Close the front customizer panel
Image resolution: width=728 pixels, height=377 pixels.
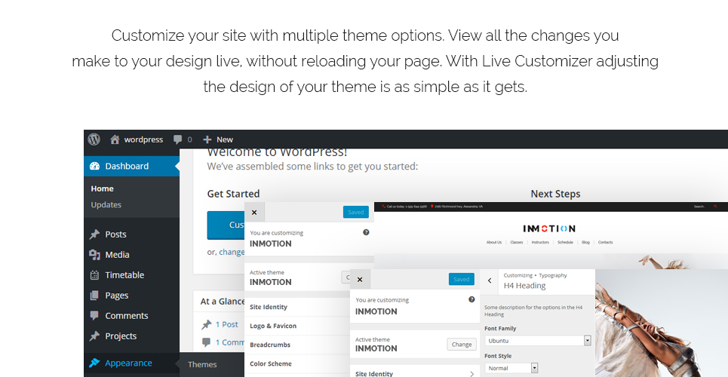(360, 280)
